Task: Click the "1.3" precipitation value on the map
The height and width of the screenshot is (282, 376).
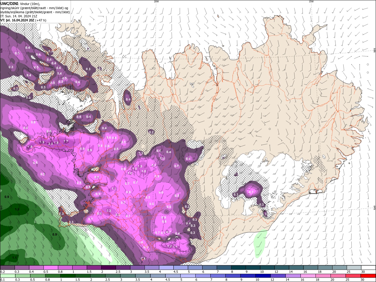Action: [109, 211]
